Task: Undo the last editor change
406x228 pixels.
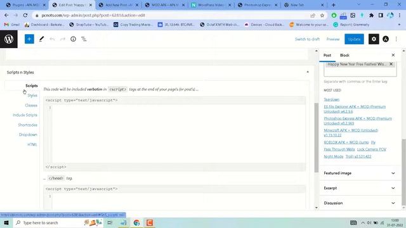Action: (x=52, y=39)
